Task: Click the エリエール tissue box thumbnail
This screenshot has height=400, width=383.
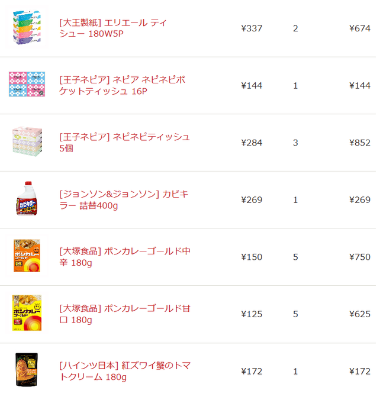Action: 27,28
